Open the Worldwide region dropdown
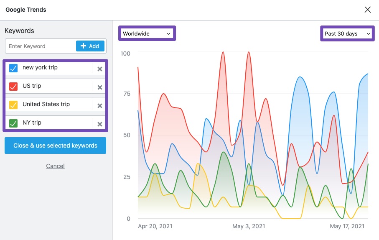Viewport: 379px width, 240px height. click(x=147, y=33)
